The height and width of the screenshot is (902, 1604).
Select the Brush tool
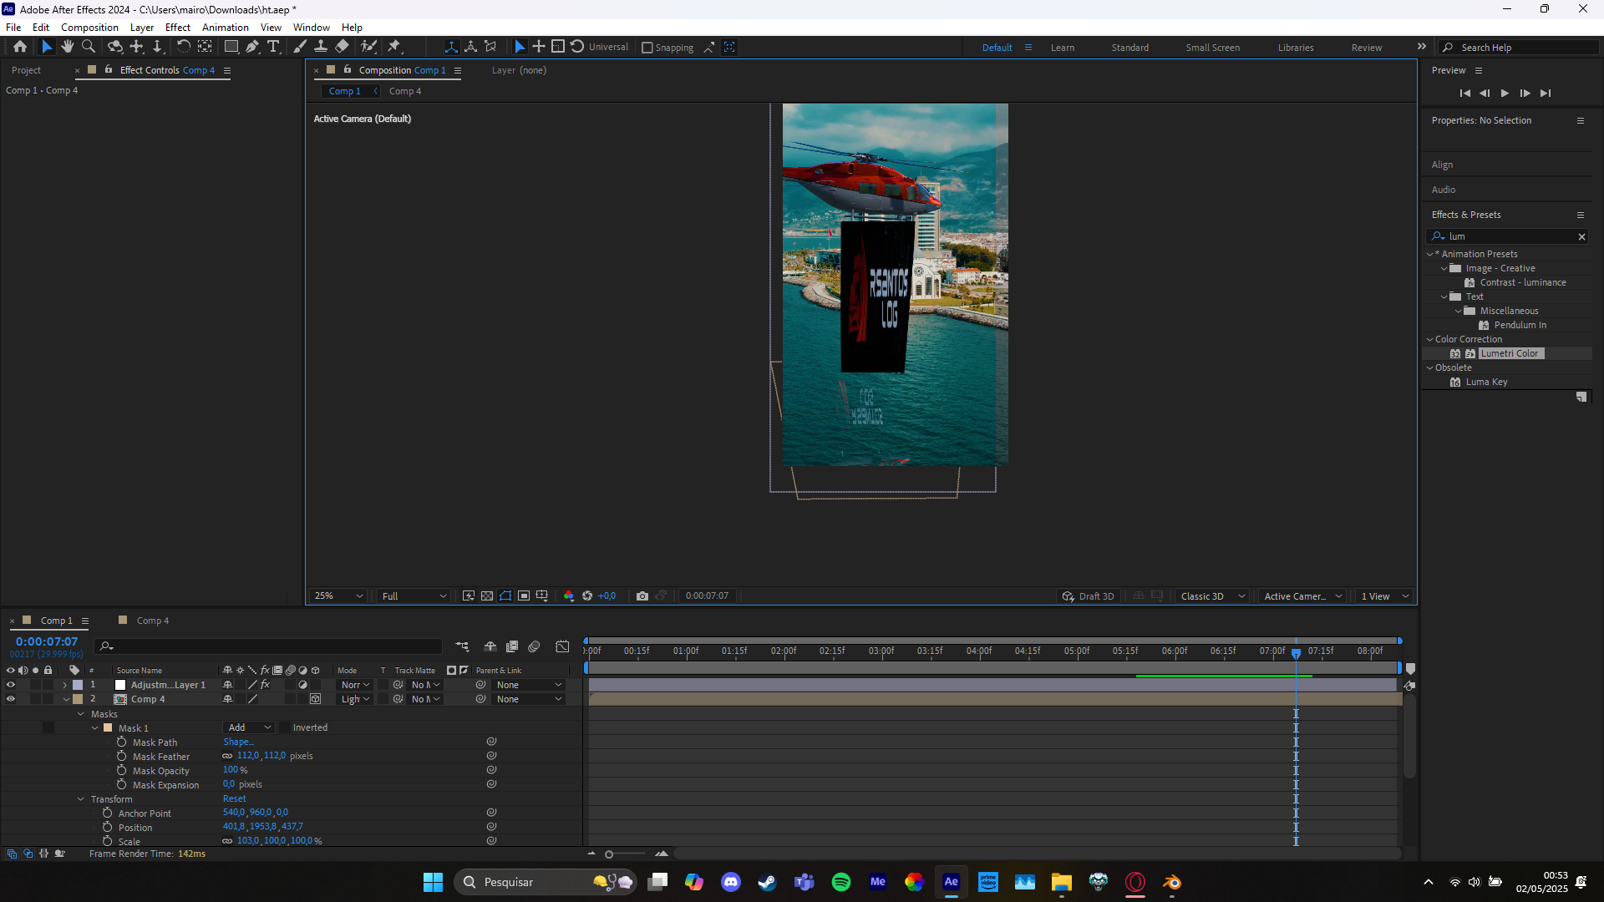pyautogui.click(x=300, y=47)
